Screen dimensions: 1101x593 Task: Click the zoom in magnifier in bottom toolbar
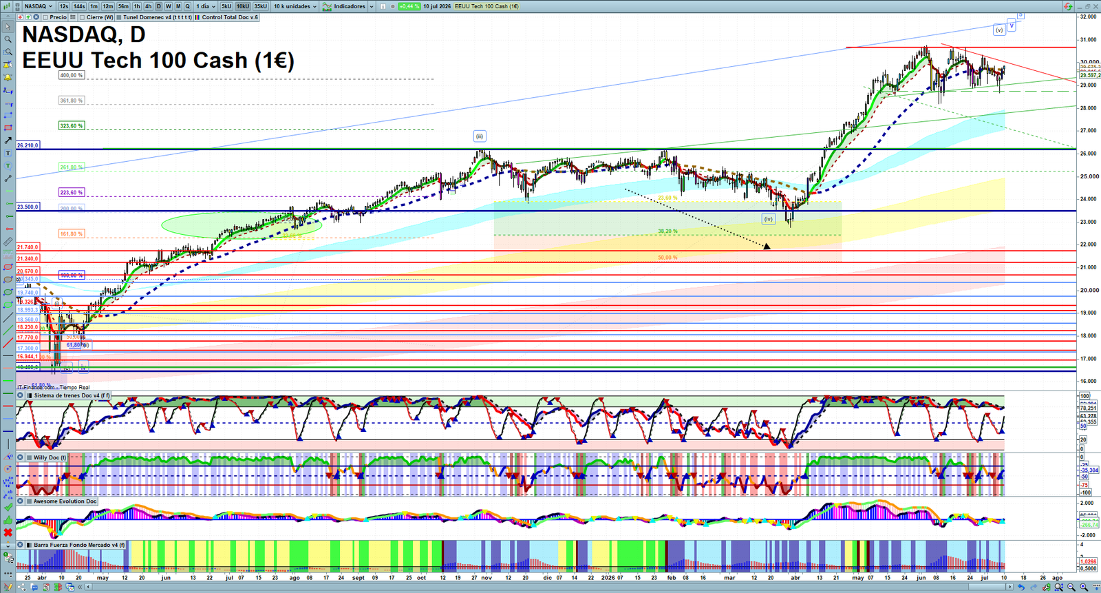pos(1084,587)
